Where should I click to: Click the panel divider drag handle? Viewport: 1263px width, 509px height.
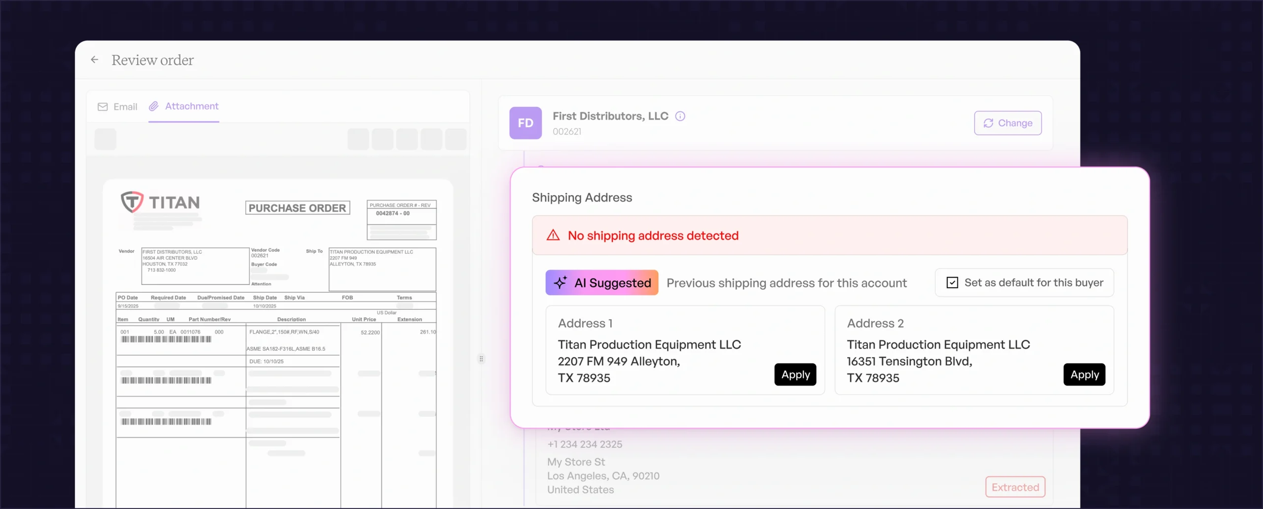click(x=481, y=359)
